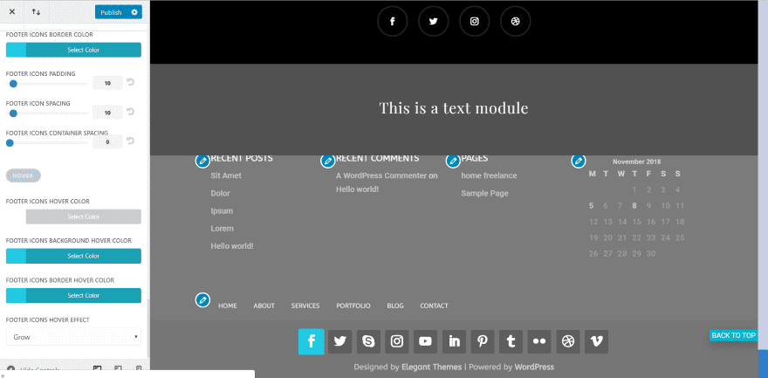Open the footer Pinterest icon link
This screenshot has height=378, width=768.
click(483, 341)
